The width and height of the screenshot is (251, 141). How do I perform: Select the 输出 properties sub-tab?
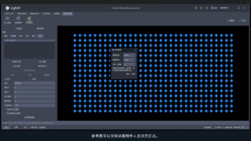click(x=34, y=36)
